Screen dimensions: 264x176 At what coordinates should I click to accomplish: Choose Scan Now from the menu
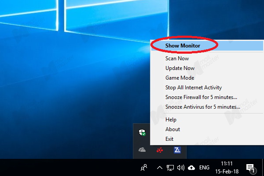point(207,59)
